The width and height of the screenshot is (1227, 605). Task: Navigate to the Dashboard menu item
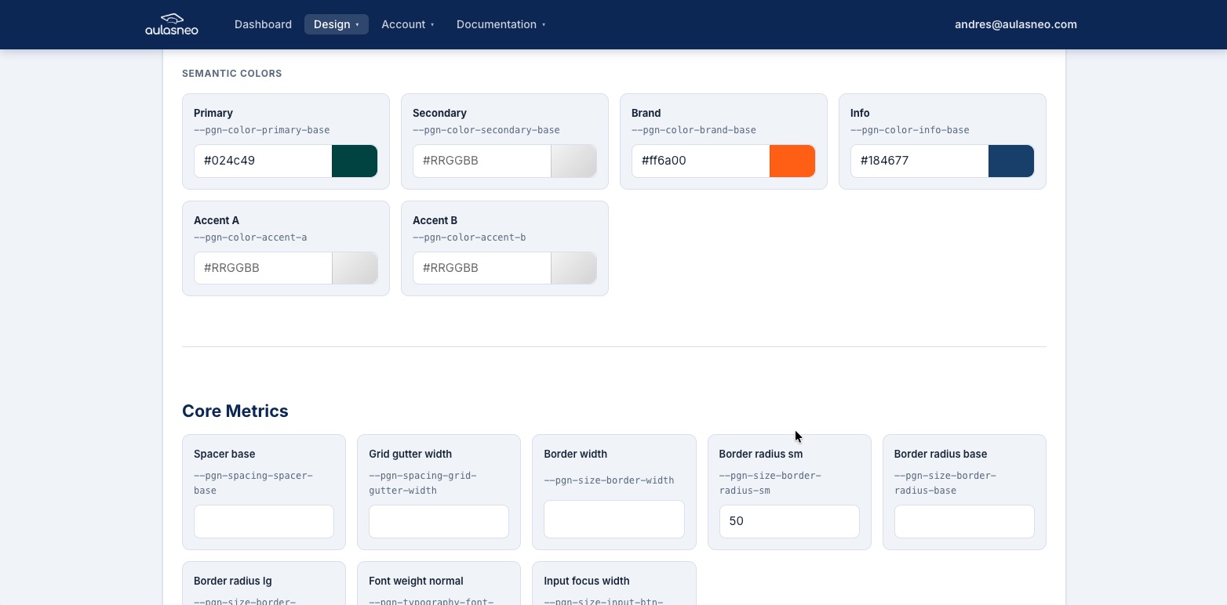tap(263, 24)
